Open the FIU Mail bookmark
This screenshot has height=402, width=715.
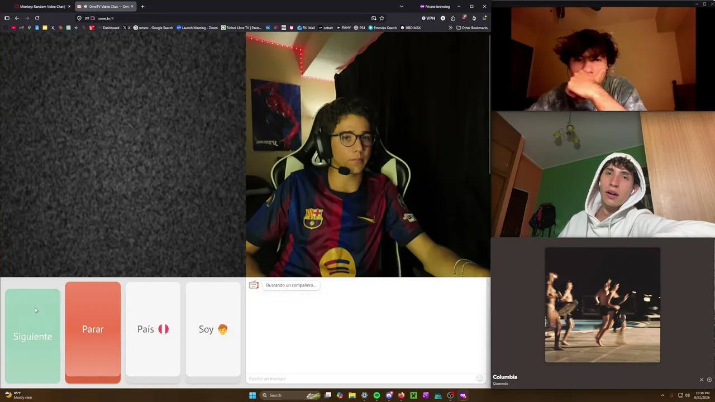tap(306, 28)
